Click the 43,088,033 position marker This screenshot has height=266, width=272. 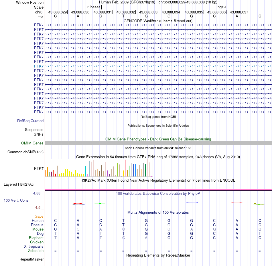point(148,12)
